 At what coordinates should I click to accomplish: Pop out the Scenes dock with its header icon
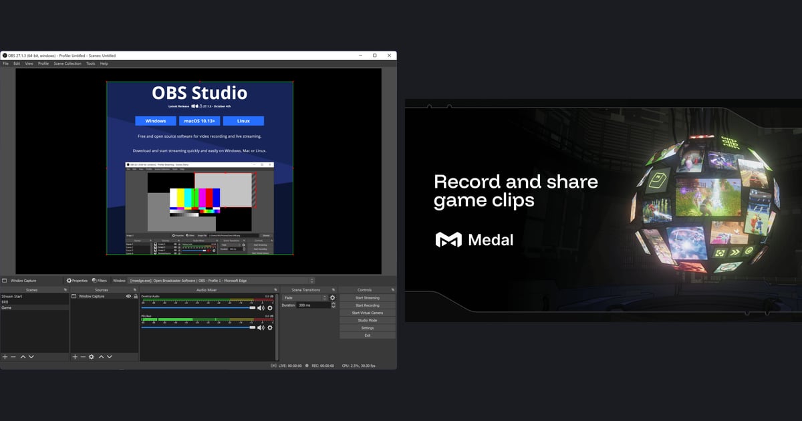(x=65, y=290)
